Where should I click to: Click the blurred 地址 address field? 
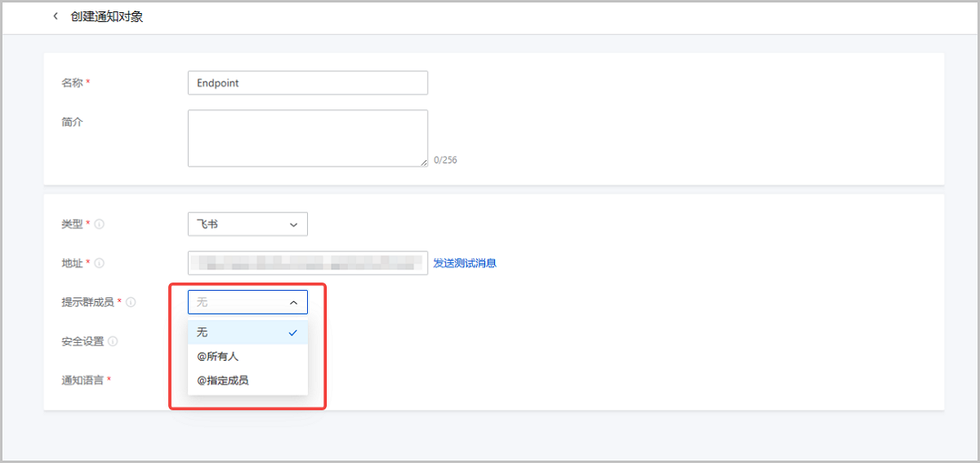coord(307,263)
